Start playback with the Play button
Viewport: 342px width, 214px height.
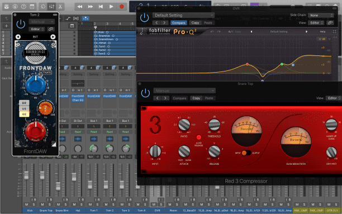[111, 7]
